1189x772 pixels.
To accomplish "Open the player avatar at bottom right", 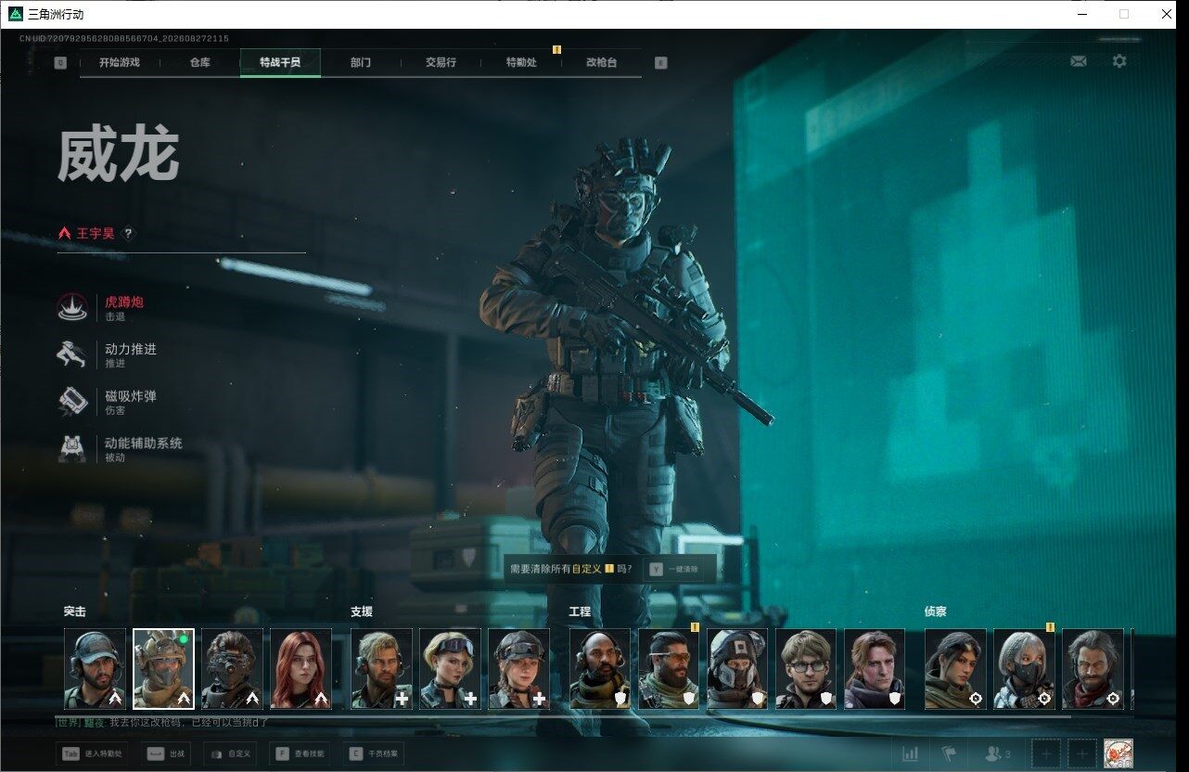I will click(x=1119, y=754).
